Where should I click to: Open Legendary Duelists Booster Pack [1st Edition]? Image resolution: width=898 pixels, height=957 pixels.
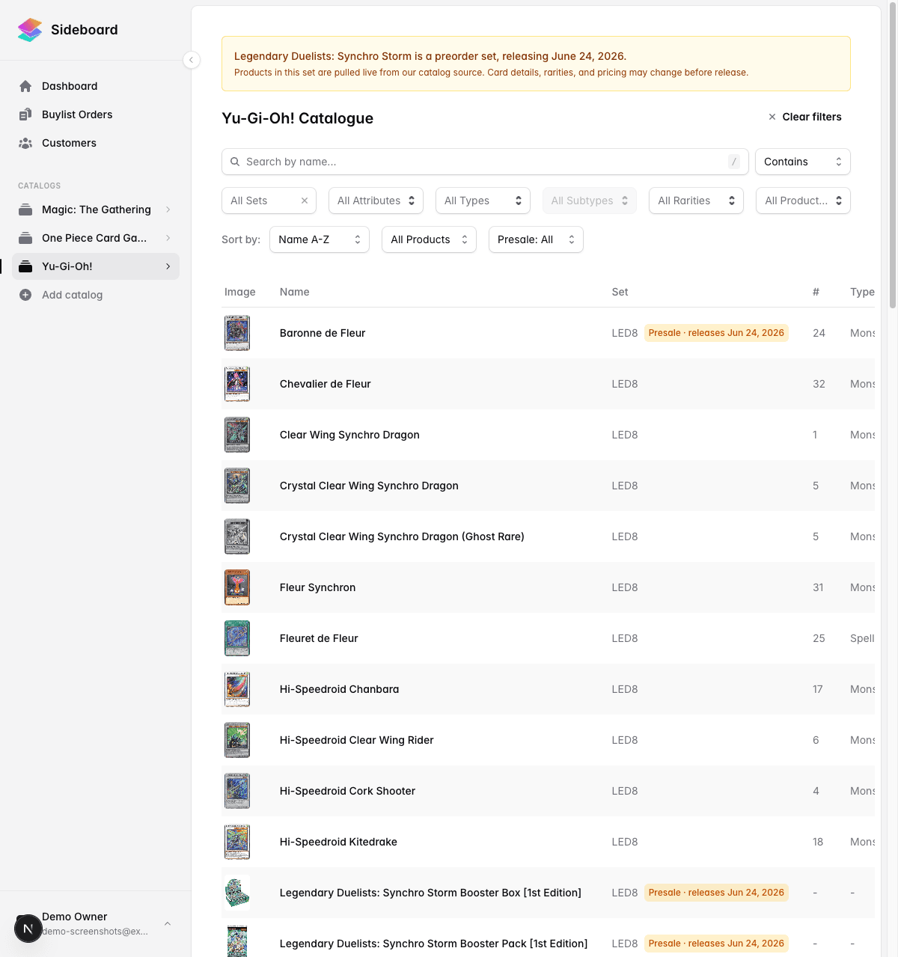point(433,944)
